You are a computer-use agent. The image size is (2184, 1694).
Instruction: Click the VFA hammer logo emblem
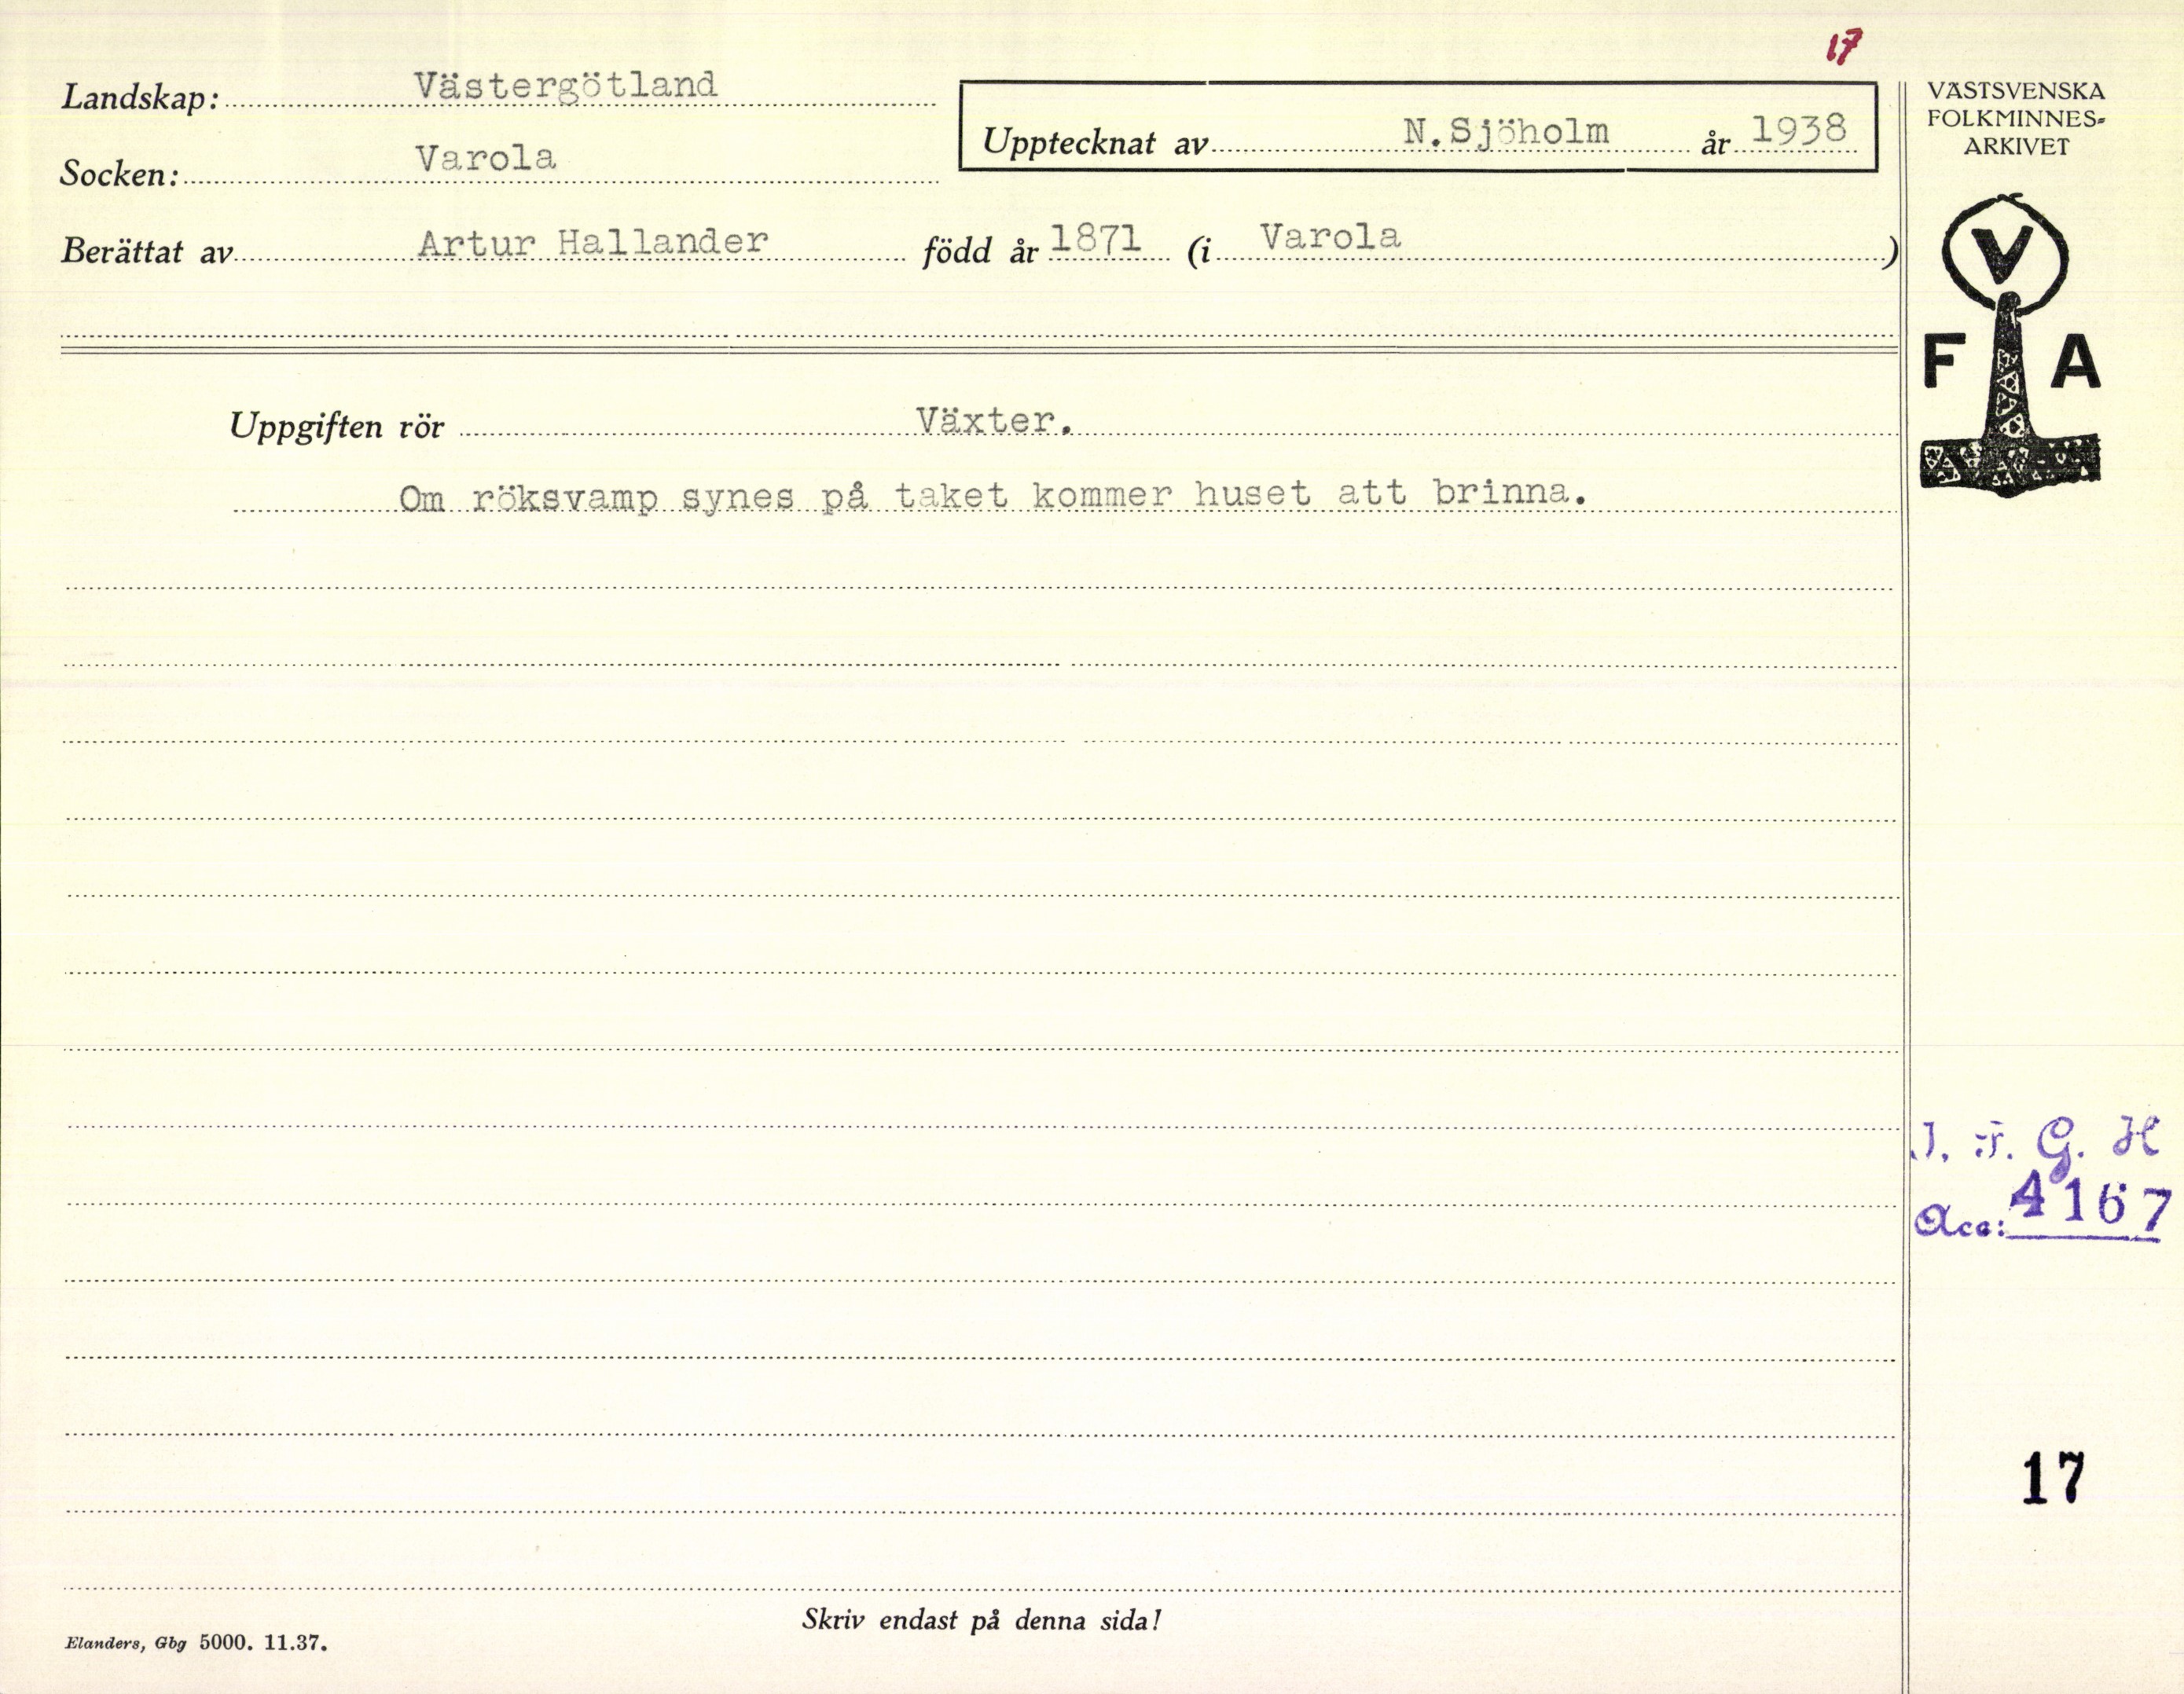click(2009, 390)
